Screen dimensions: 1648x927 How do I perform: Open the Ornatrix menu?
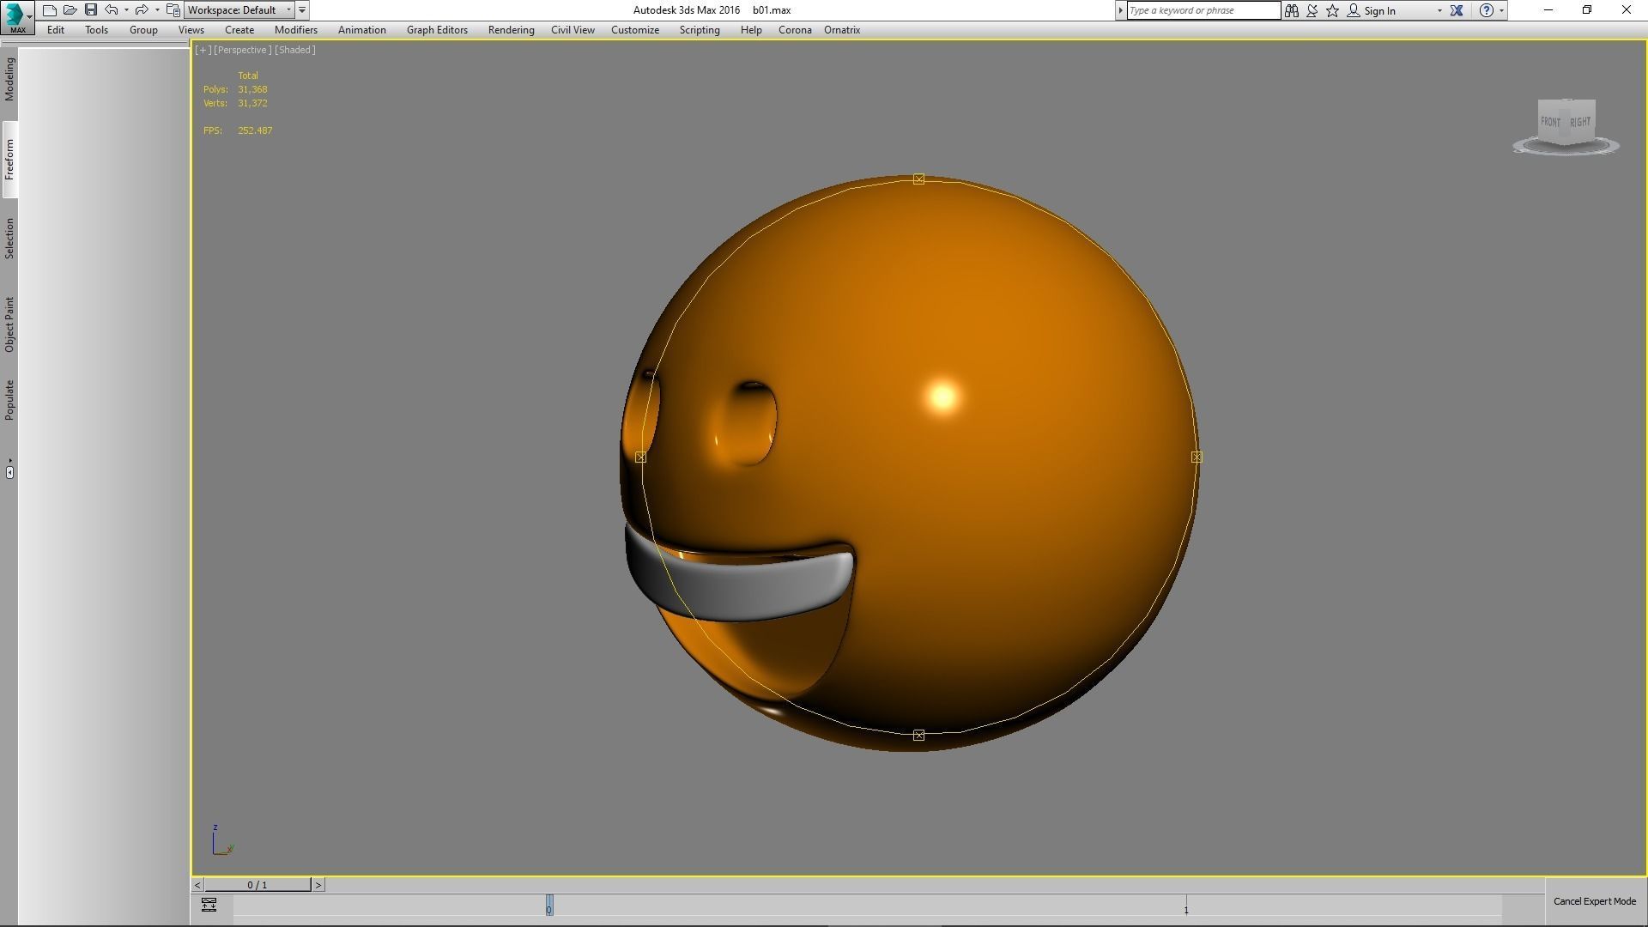tap(842, 30)
